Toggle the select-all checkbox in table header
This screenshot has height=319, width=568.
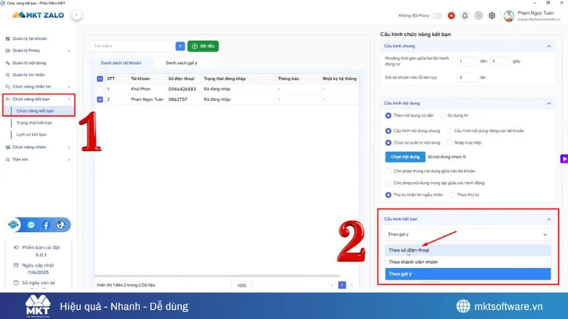click(x=100, y=79)
